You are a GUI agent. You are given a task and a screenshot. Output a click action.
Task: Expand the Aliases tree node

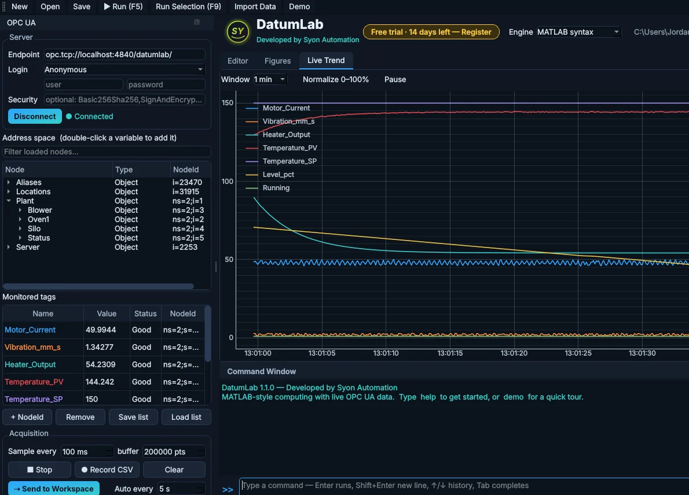coord(8,182)
